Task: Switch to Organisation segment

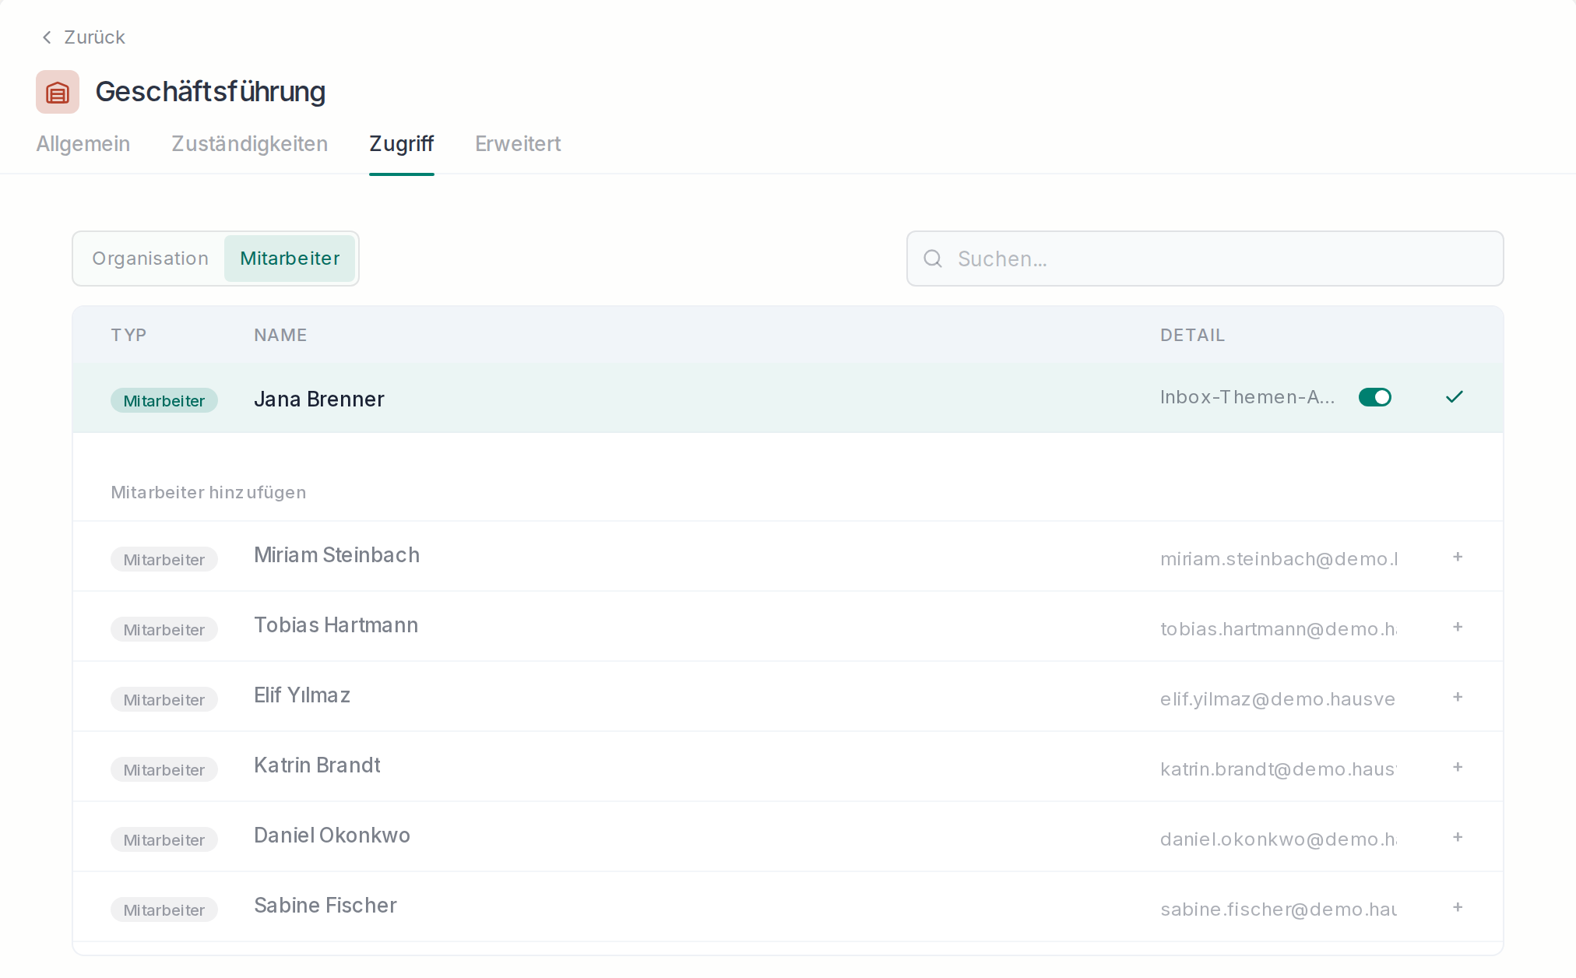Action: point(150,259)
